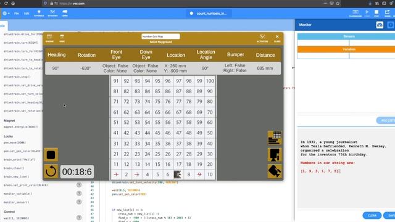Open the Learn icon in the toolbar
The height and width of the screenshot is (222, 395).
(65, 14)
